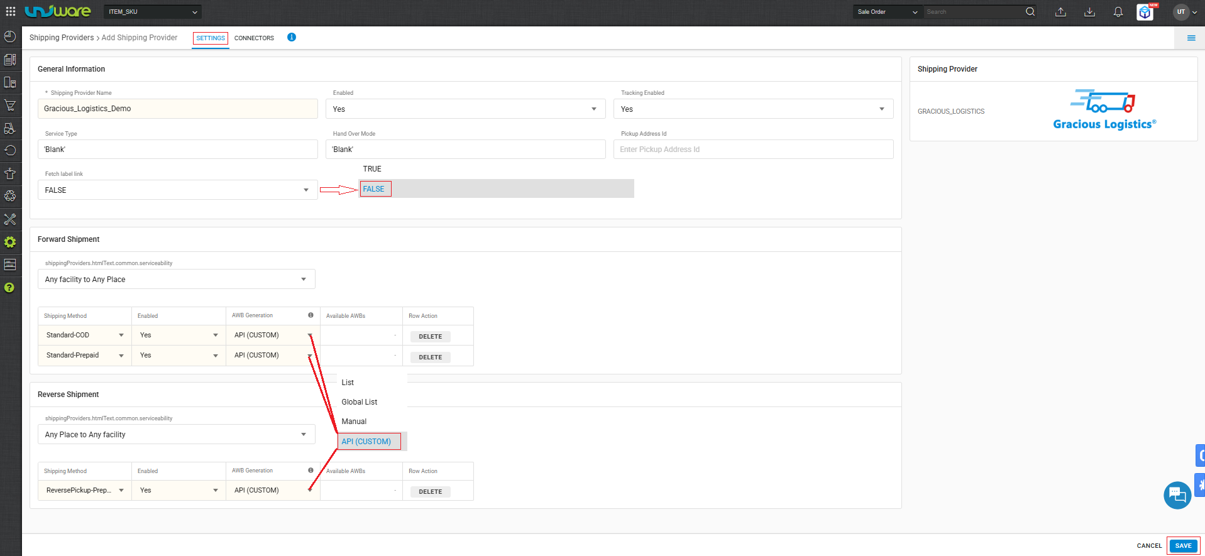The image size is (1205, 556).
Task: Open the dashboard pie chart sidebar icon
Action: click(10, 36)
